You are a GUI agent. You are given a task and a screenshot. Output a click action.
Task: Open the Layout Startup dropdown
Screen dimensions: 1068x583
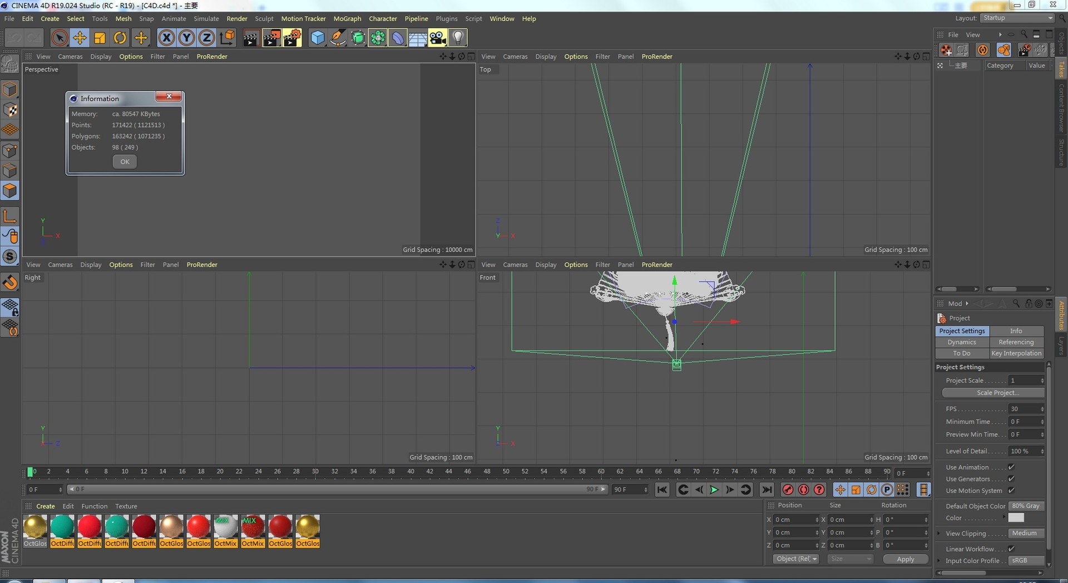1017,18
